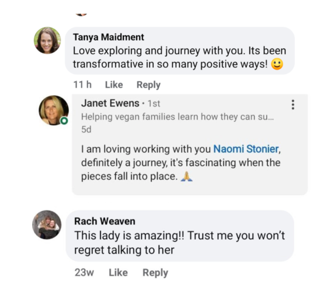Click Janet Ewens' profile photo

[53, 110]
